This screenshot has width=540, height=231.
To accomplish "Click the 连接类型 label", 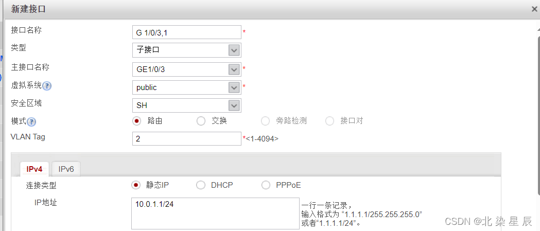I will [41, 186].
